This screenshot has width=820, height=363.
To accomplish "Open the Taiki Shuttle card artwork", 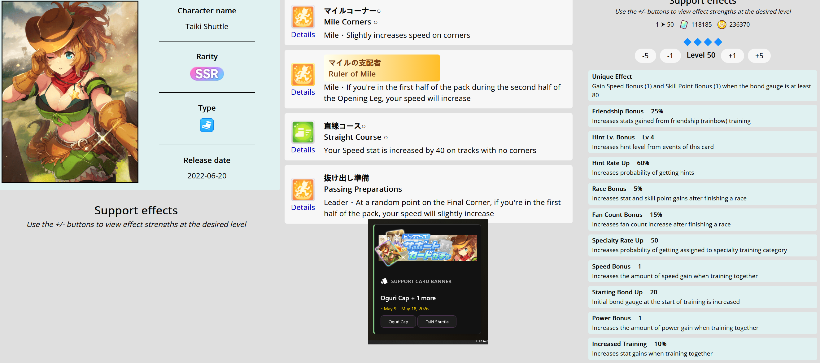I will 70,92.
